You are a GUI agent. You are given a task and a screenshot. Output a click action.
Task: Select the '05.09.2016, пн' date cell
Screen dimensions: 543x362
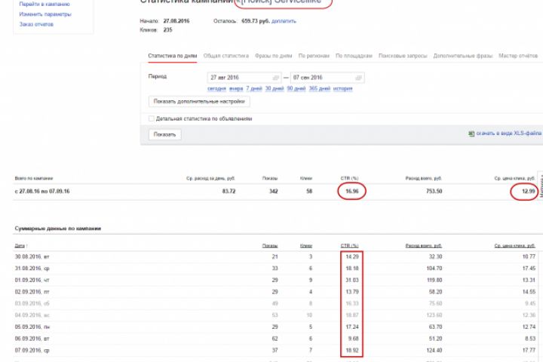pyautogui.click(x=32, y=327)
